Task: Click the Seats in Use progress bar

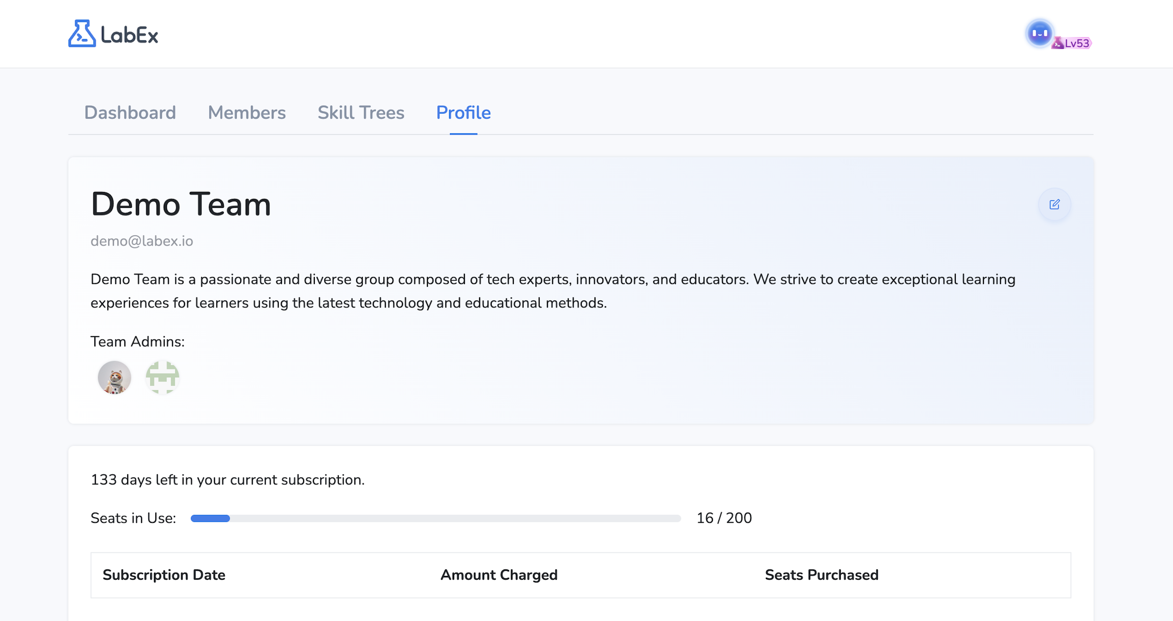Action: (434, 518)
